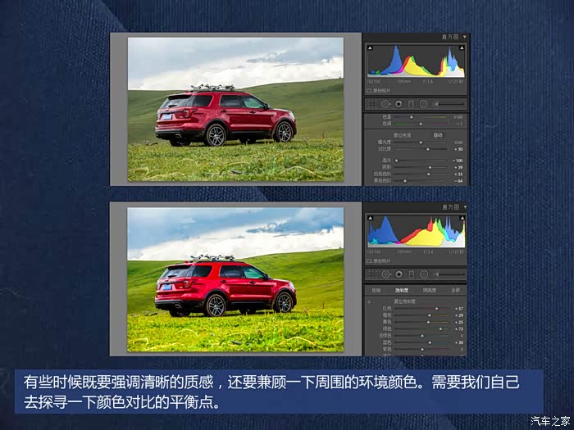Select Crop Overlay grid tool in lower panel

point(372,274)
